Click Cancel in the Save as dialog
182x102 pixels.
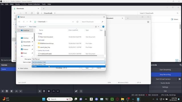pos(99,68)
